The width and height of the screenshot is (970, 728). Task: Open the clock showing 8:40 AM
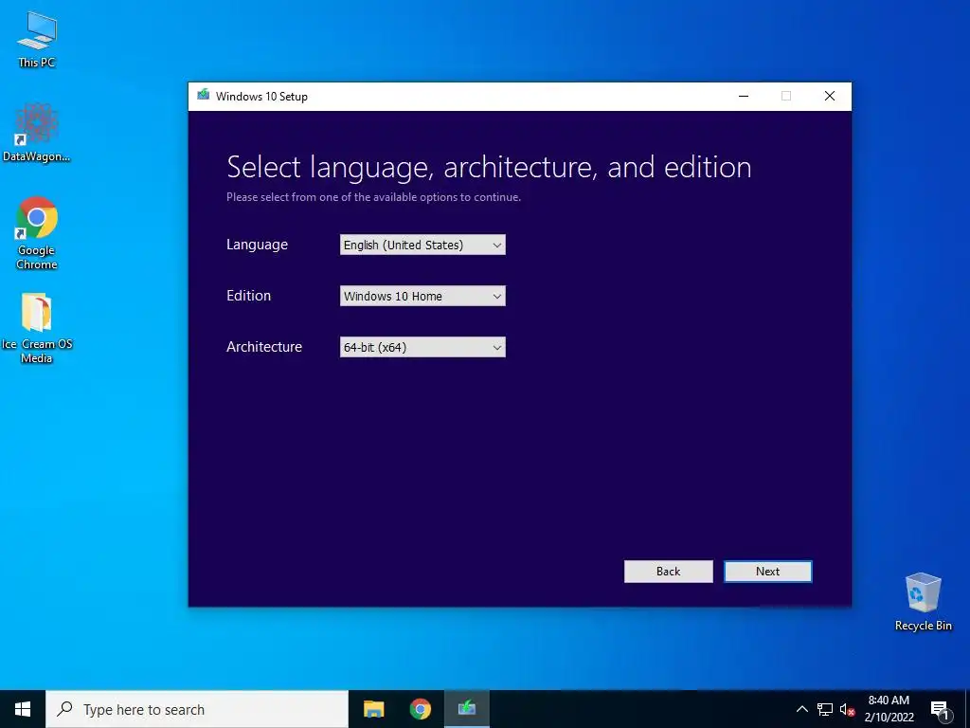889,709
